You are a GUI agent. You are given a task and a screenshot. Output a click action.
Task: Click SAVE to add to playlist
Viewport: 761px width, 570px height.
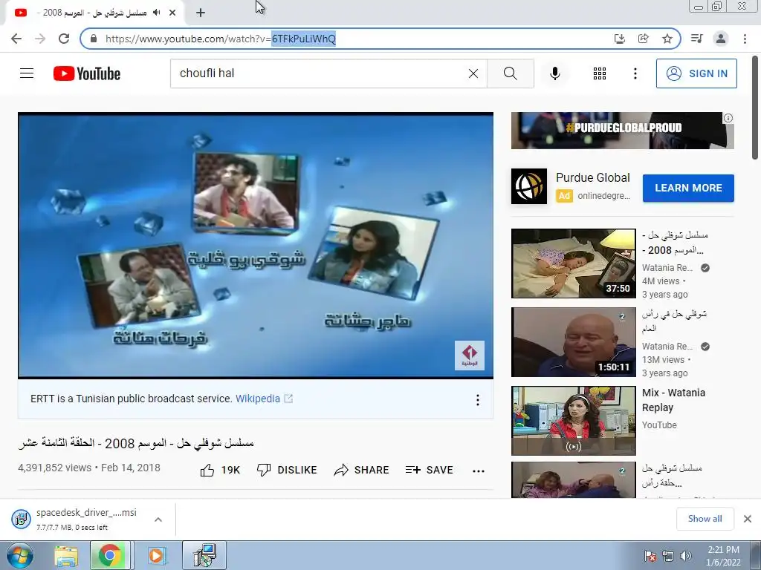coord(430,470)
